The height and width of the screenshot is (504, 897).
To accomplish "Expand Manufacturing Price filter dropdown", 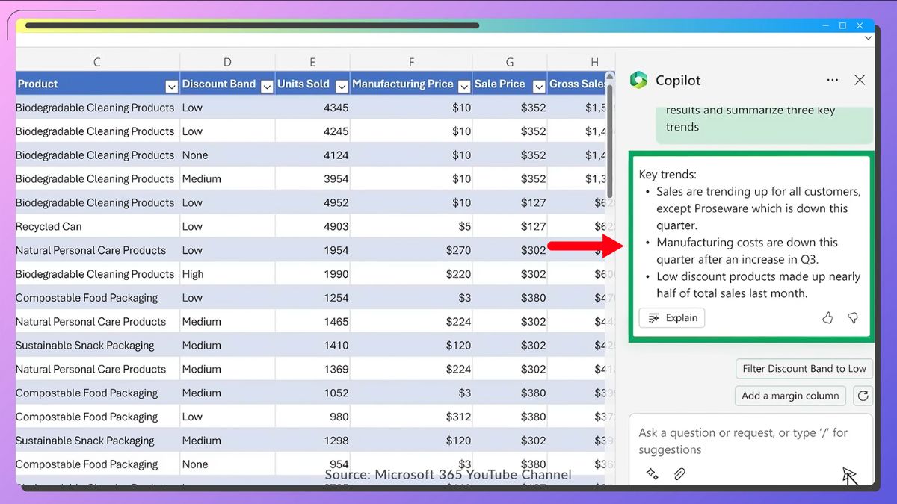I will pos(464,86).
